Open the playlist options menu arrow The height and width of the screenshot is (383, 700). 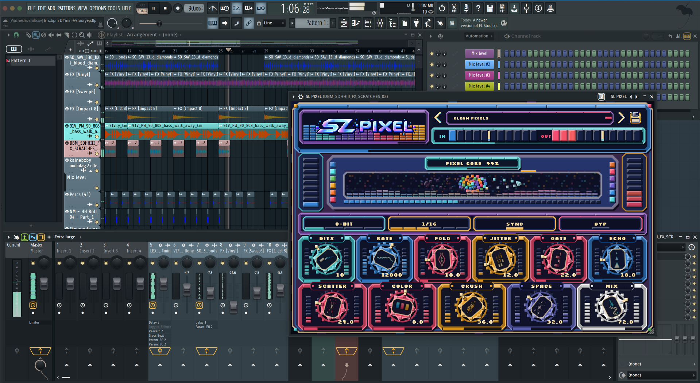pyautogui.click(x=9, y=35)
